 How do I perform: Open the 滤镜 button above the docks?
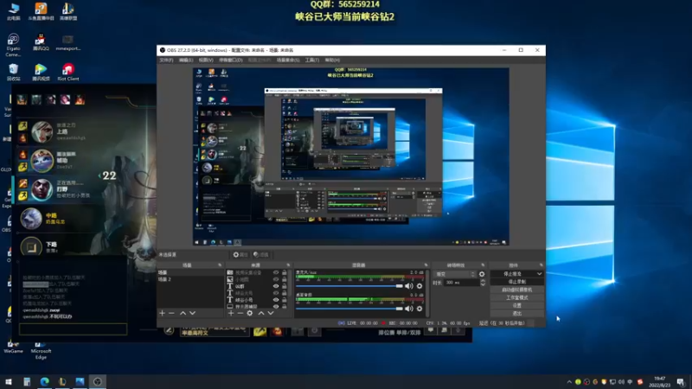(x=261, y=254)
